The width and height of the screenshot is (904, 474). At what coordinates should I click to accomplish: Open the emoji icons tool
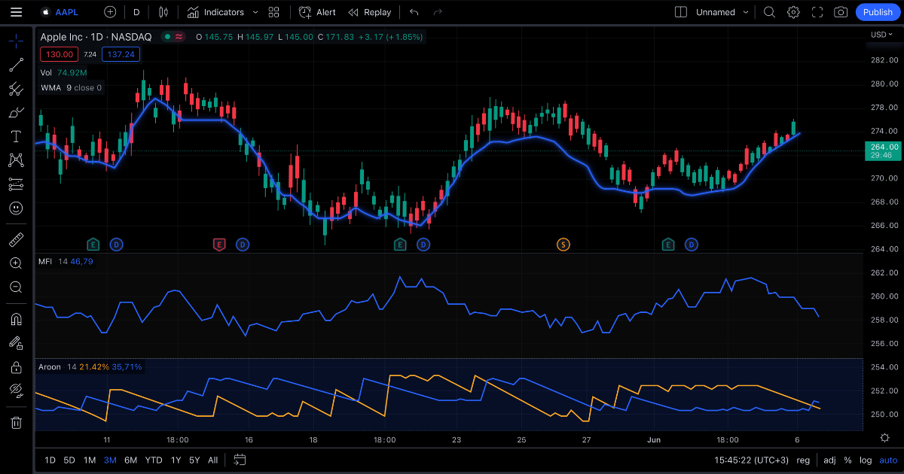point(16,208)
